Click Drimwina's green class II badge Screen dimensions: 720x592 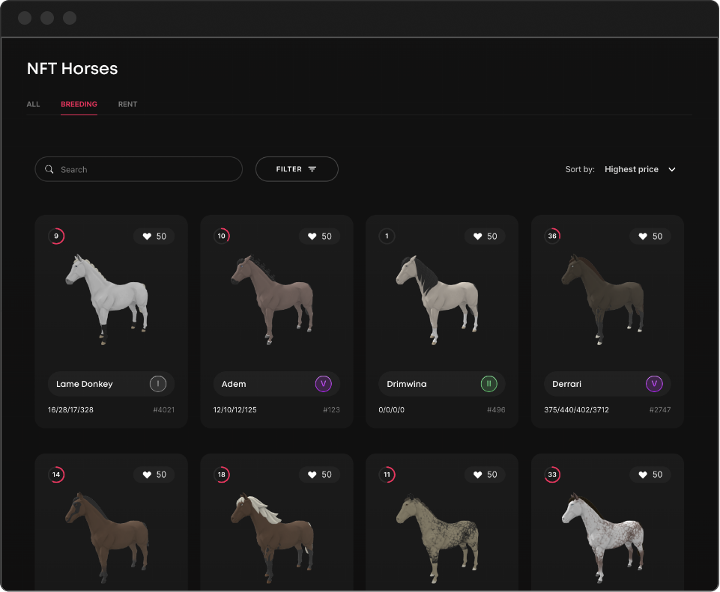pos(488,384)
